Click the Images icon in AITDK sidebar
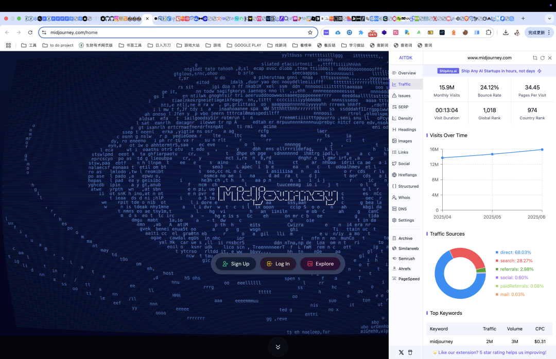 [394, 141]
